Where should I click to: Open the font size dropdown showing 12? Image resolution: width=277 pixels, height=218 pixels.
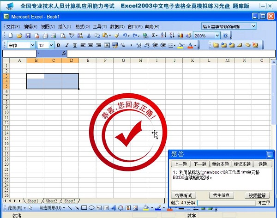click(x=51, y=45)
